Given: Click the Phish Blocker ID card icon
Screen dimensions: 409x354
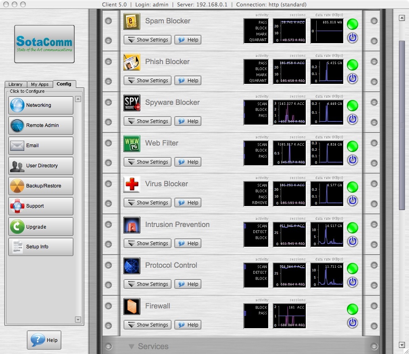Looking at the screenshot, I should [132, 62].
